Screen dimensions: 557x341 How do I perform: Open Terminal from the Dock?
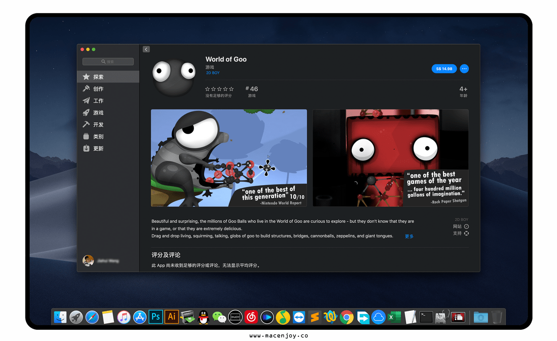pos(426,317)
